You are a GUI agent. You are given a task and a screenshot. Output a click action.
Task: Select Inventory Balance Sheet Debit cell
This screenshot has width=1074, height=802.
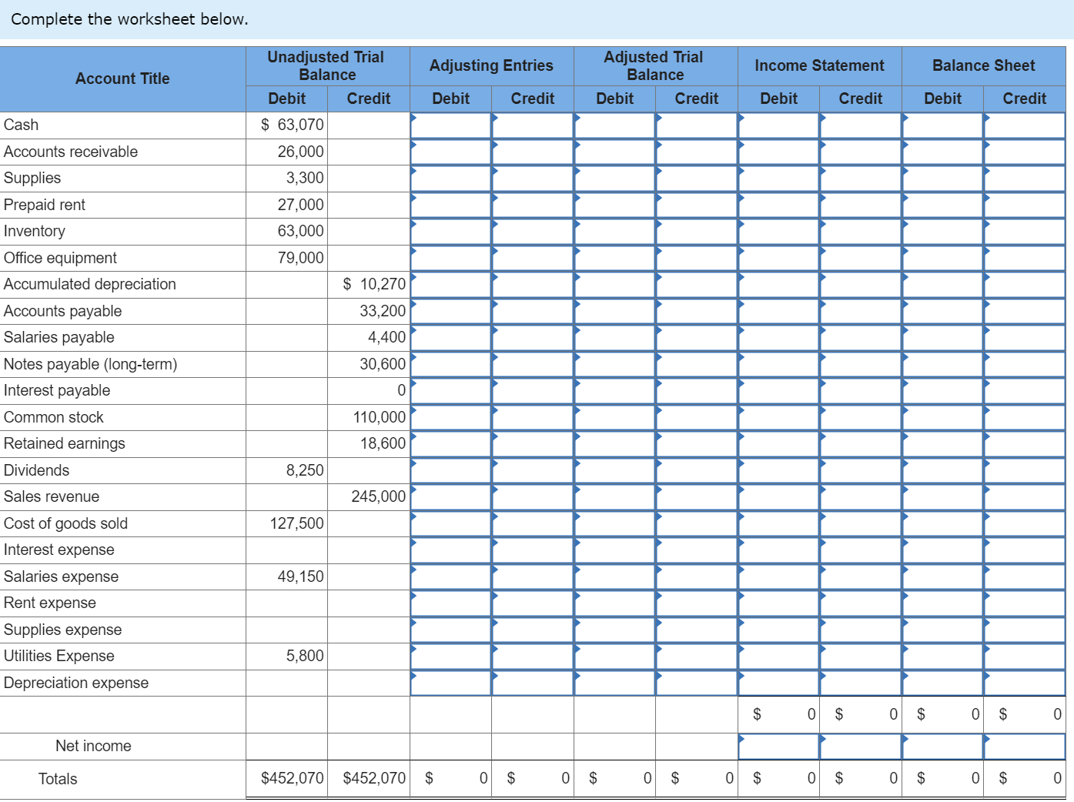[x=942, y=232]
